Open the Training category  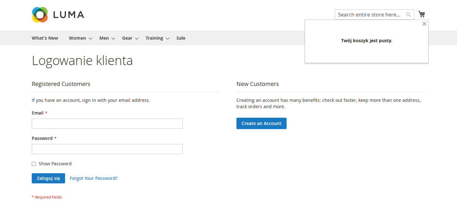[154, 38]
